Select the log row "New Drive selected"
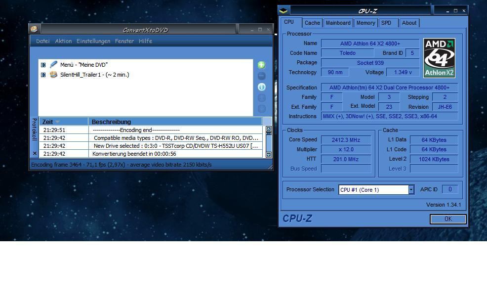 point(151,146)
